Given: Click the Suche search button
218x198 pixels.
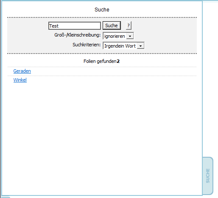Looking at the screenshot, I should pos(112,25).
